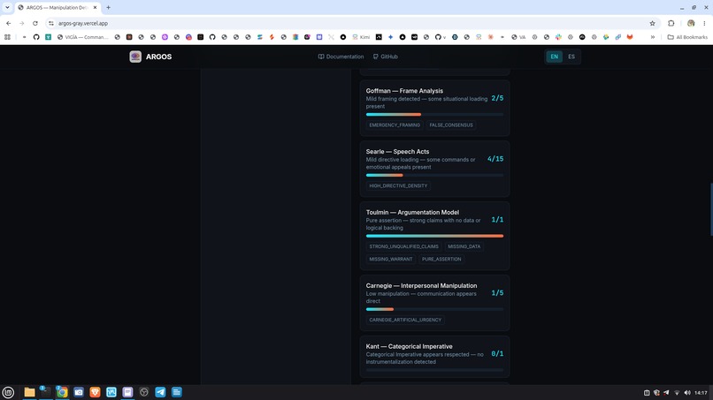Viewport: 713px width, 400px height.
Task: Open the Chrome profile avatar
Action: click(691, 23)
